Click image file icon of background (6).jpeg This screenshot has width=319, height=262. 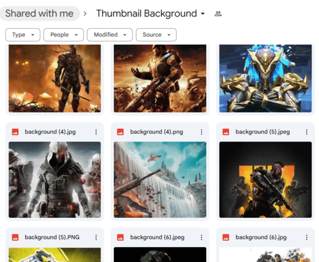[121, 238]
